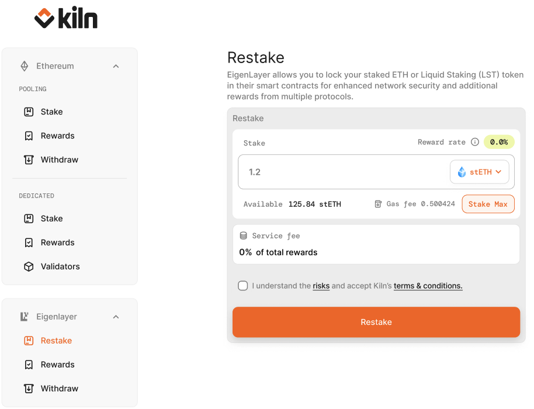Go to Dedicated Rewards page

coord(57,242)
